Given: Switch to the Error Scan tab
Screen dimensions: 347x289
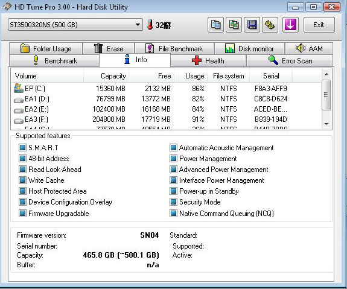Looking at the screenshot, I should 290,60.
